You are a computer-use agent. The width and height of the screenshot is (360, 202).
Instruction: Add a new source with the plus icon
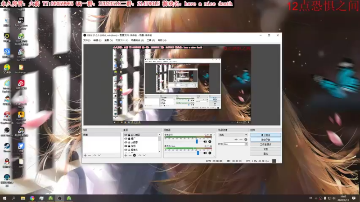[126, 155]
